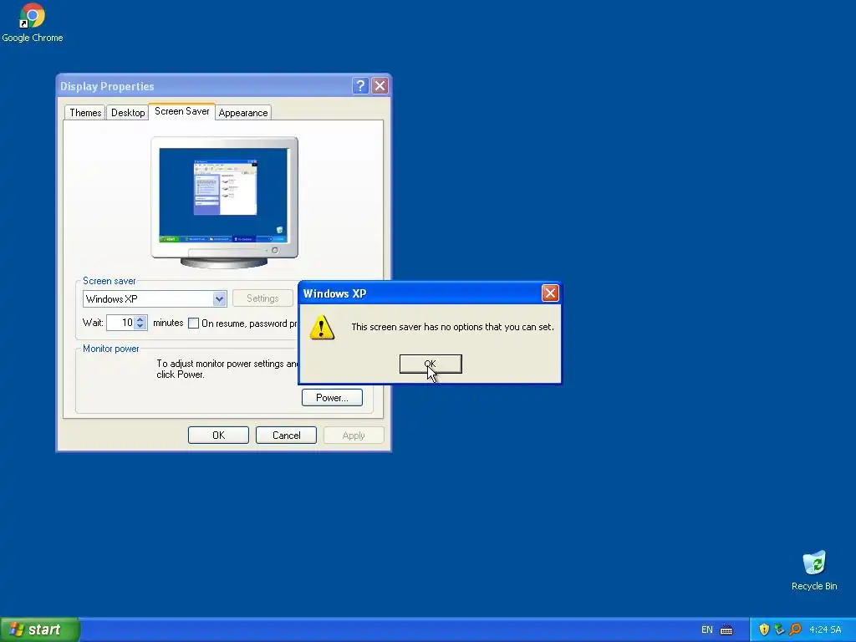This screenshot has height=642, width=856.
Task: Switch to the Desktop tab
Action: [128, 113]
